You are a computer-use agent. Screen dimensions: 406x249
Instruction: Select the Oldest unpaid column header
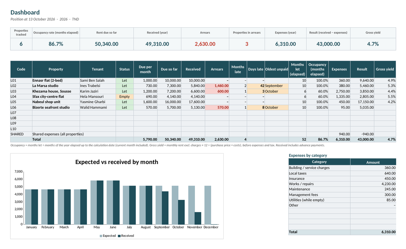point(276,69)
